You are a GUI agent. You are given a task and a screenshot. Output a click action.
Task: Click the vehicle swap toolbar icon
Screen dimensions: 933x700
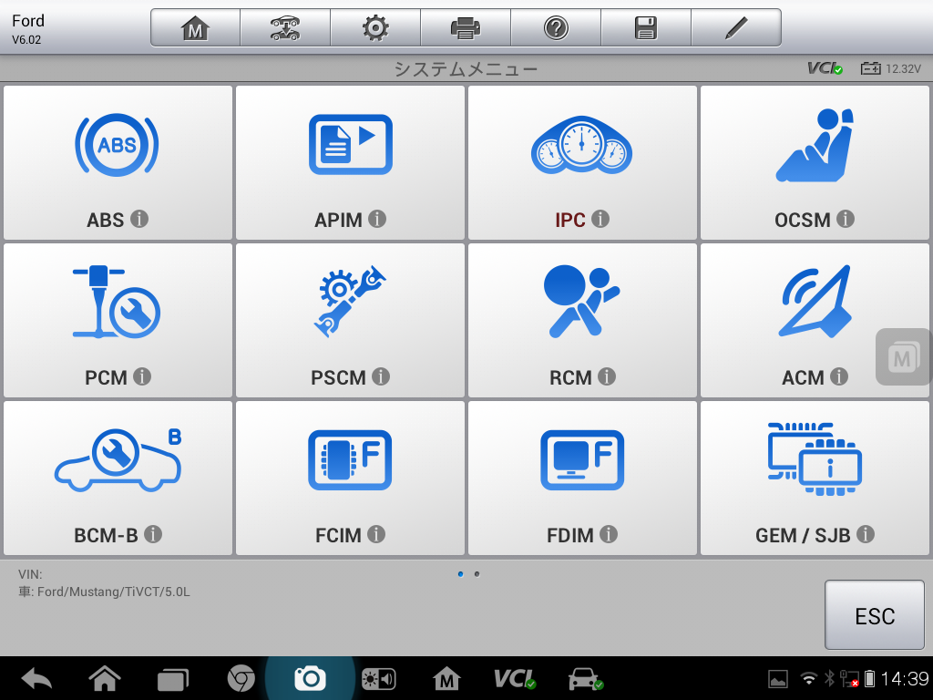(x=285, y=28)
